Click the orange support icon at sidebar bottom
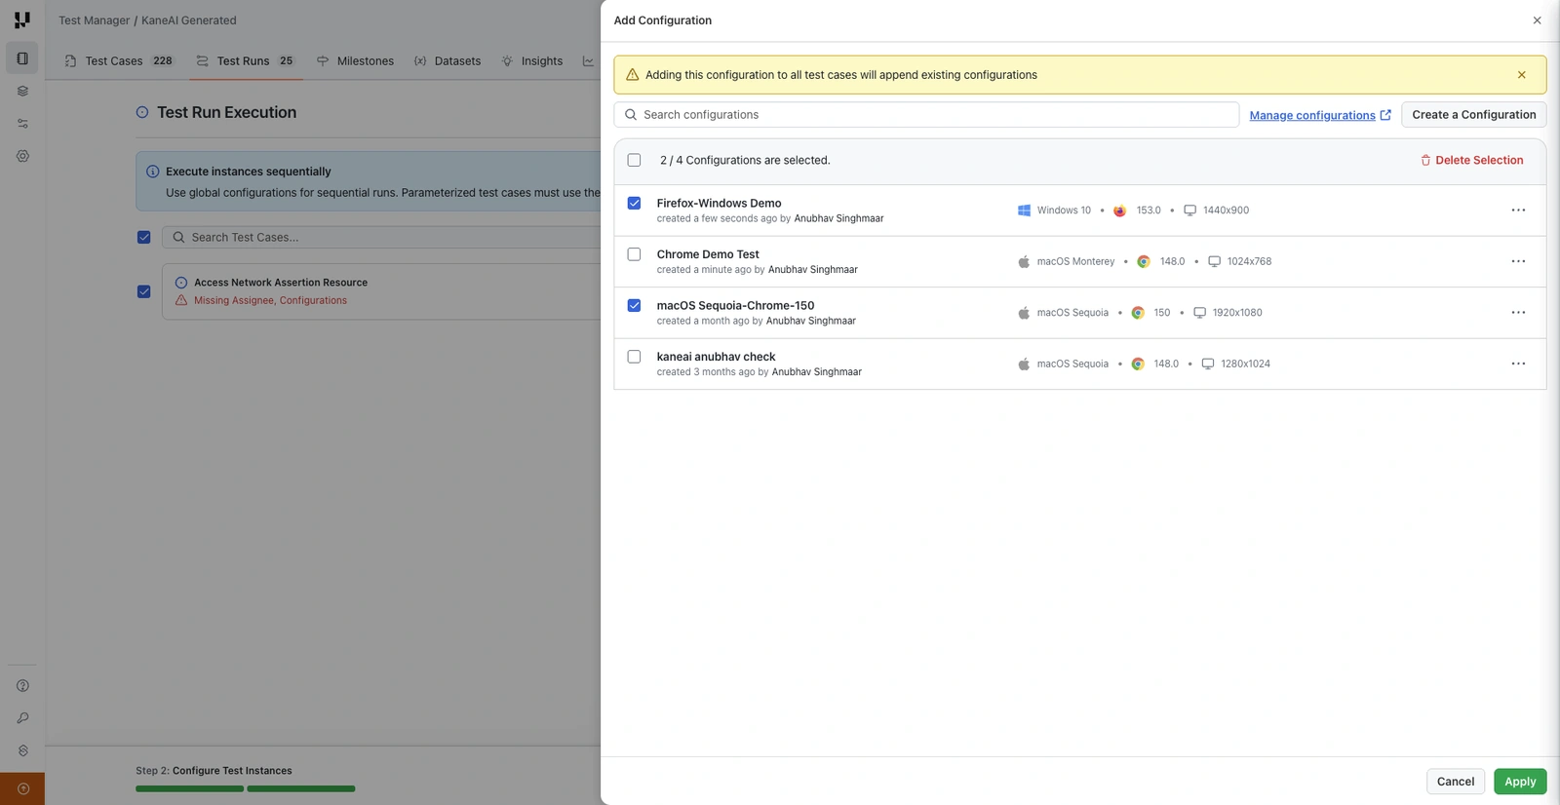 pyautogui.click(x=22, y=788)
